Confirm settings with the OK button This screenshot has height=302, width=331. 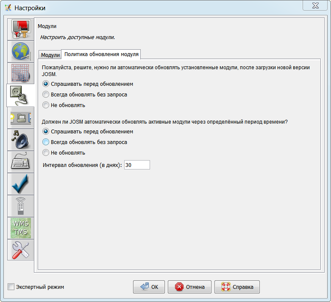click(x=149, y=287)
